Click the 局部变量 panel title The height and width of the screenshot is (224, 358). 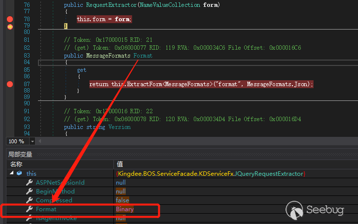point(20,154)
